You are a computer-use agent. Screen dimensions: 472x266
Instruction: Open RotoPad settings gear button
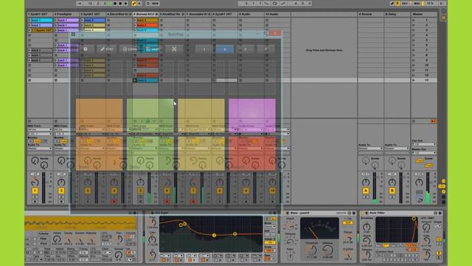[86, 49]
